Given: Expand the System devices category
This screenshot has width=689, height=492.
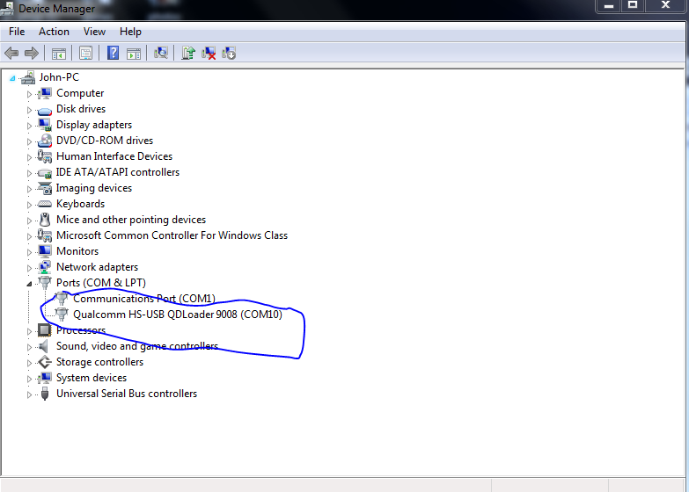Looking at the screenshot, I should 29,379.
